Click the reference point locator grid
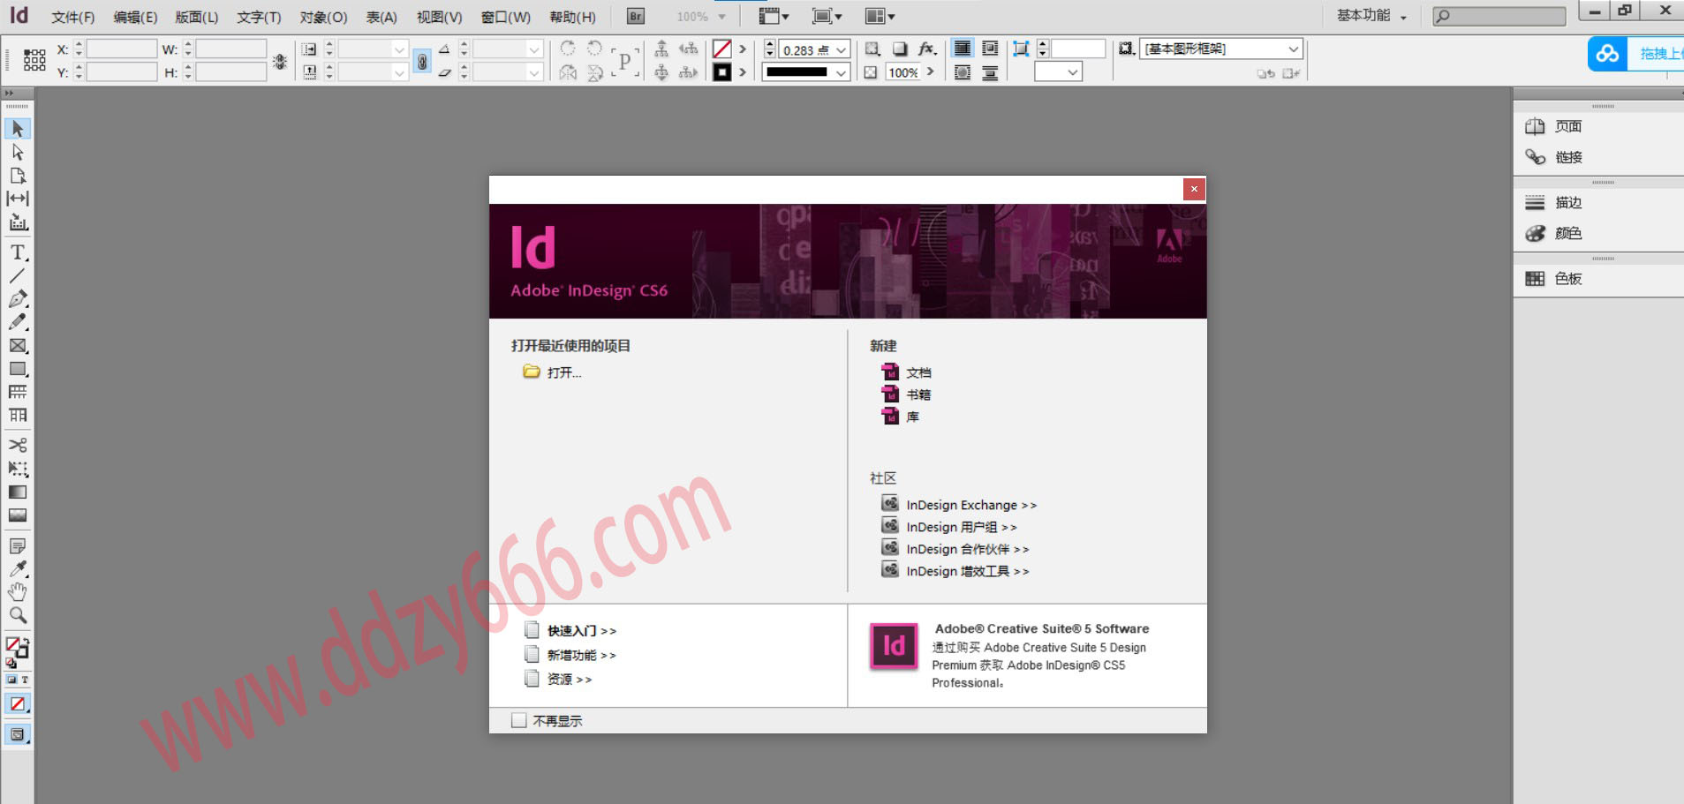The width and height of the screenshot is (1684, 804). [34, 60]
